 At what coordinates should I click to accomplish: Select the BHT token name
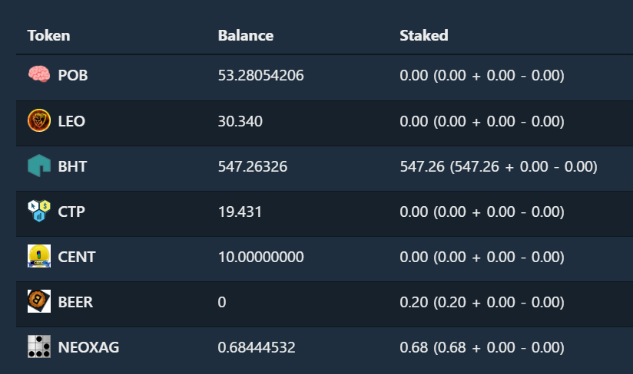[72, 166]
